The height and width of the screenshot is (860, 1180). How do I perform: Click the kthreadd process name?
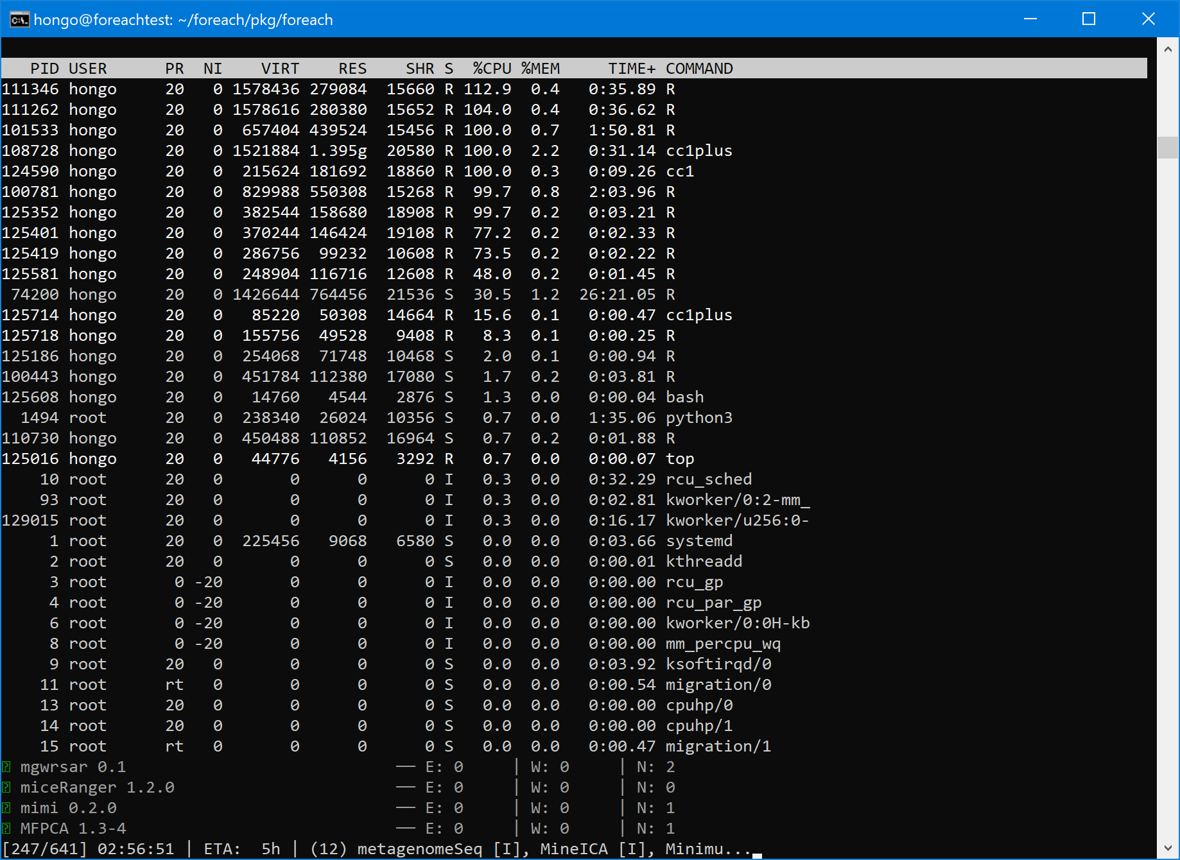704,562
